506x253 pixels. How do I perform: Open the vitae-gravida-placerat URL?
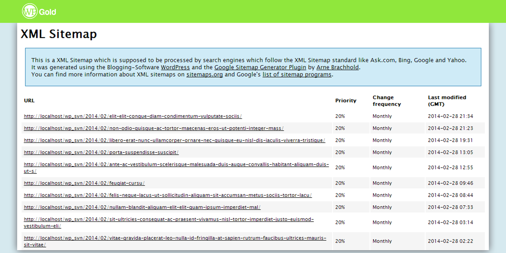[175, 238]
